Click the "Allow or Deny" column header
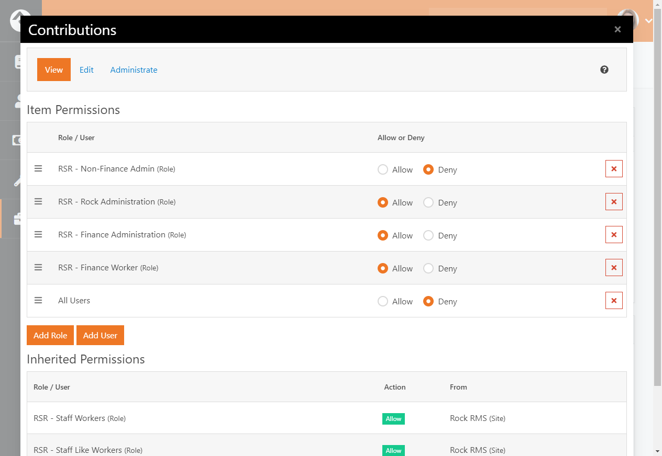Screen dimensions: 662x456 (401, 138)
